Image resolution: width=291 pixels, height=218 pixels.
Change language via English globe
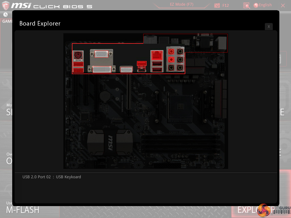click(x=263, y=5)
